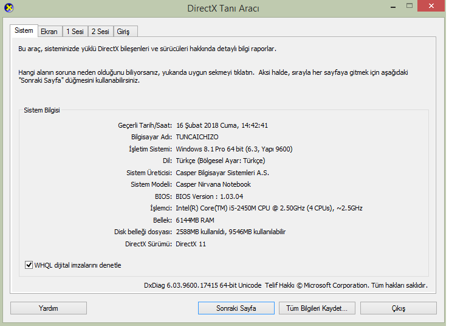Click the DirectX icon in title bar
The image size is (449, 326).
pyautogui.click(x=9, y=8)
